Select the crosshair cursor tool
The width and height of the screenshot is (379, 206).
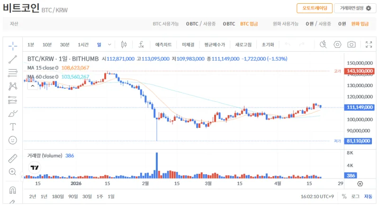pos(13,46)
